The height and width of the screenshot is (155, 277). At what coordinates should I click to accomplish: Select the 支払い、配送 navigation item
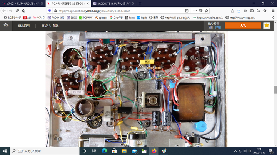click(x=50, y=26)
